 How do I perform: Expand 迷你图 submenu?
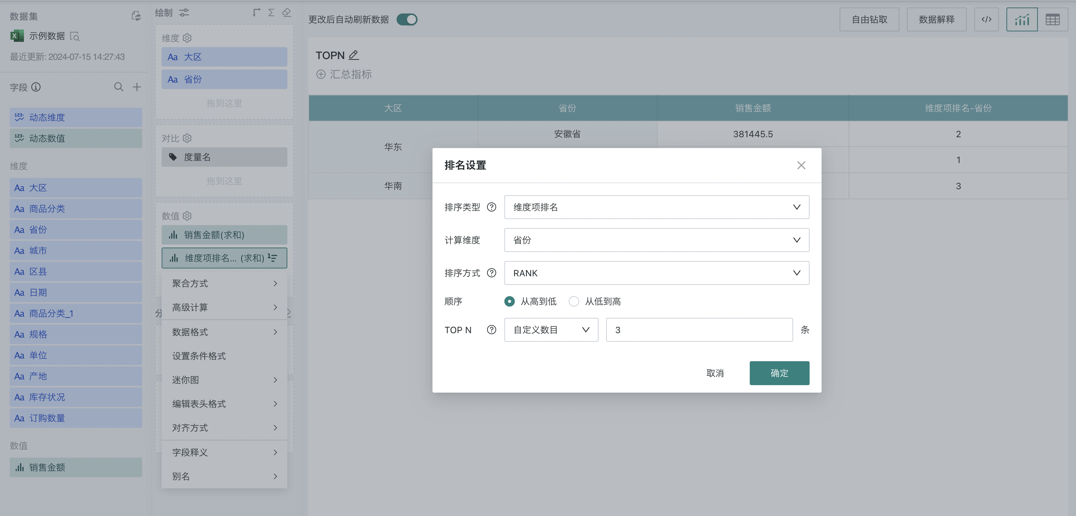click(224, 380)
